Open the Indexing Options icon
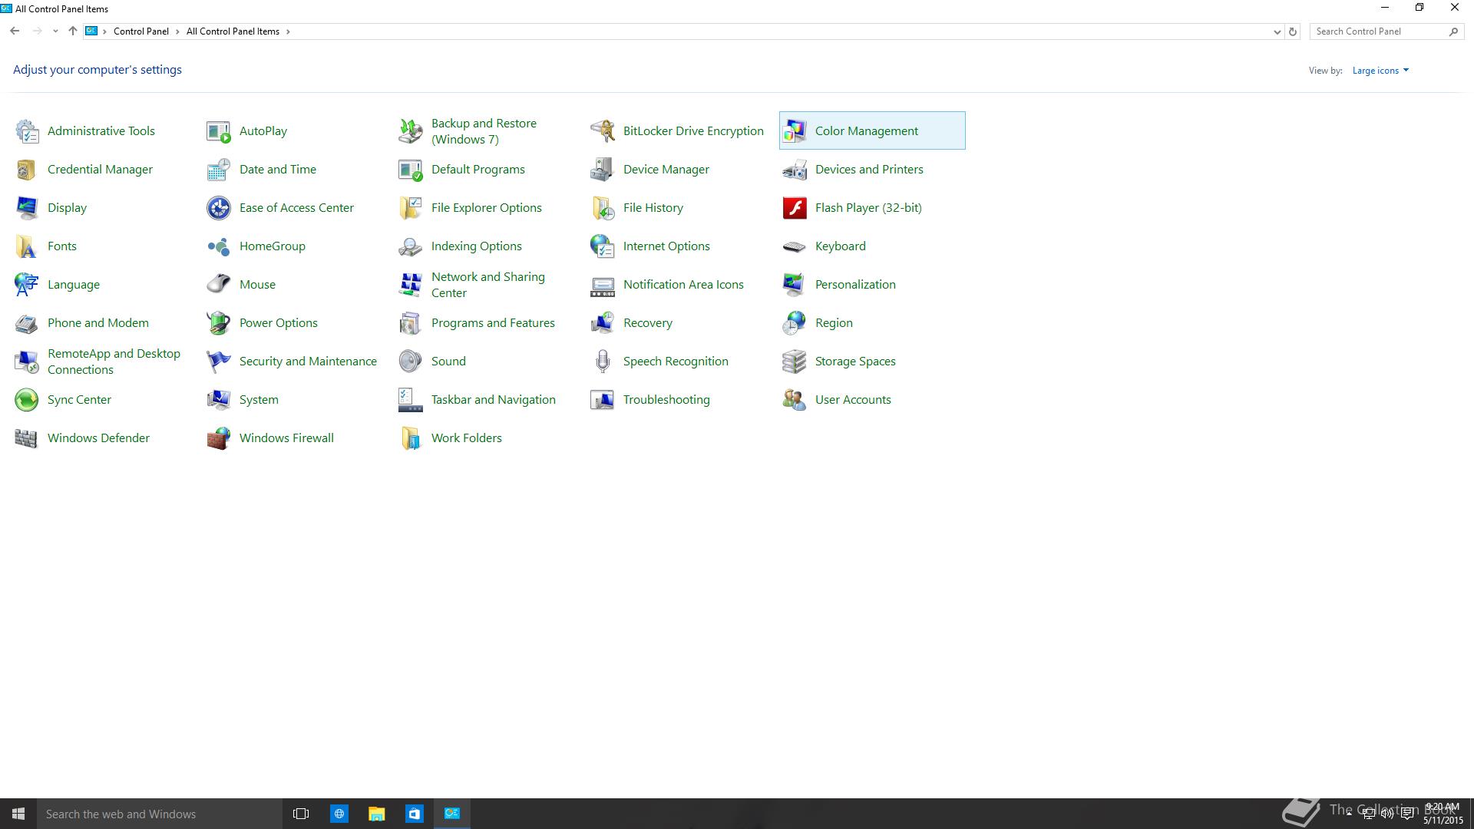 [411, 246]
